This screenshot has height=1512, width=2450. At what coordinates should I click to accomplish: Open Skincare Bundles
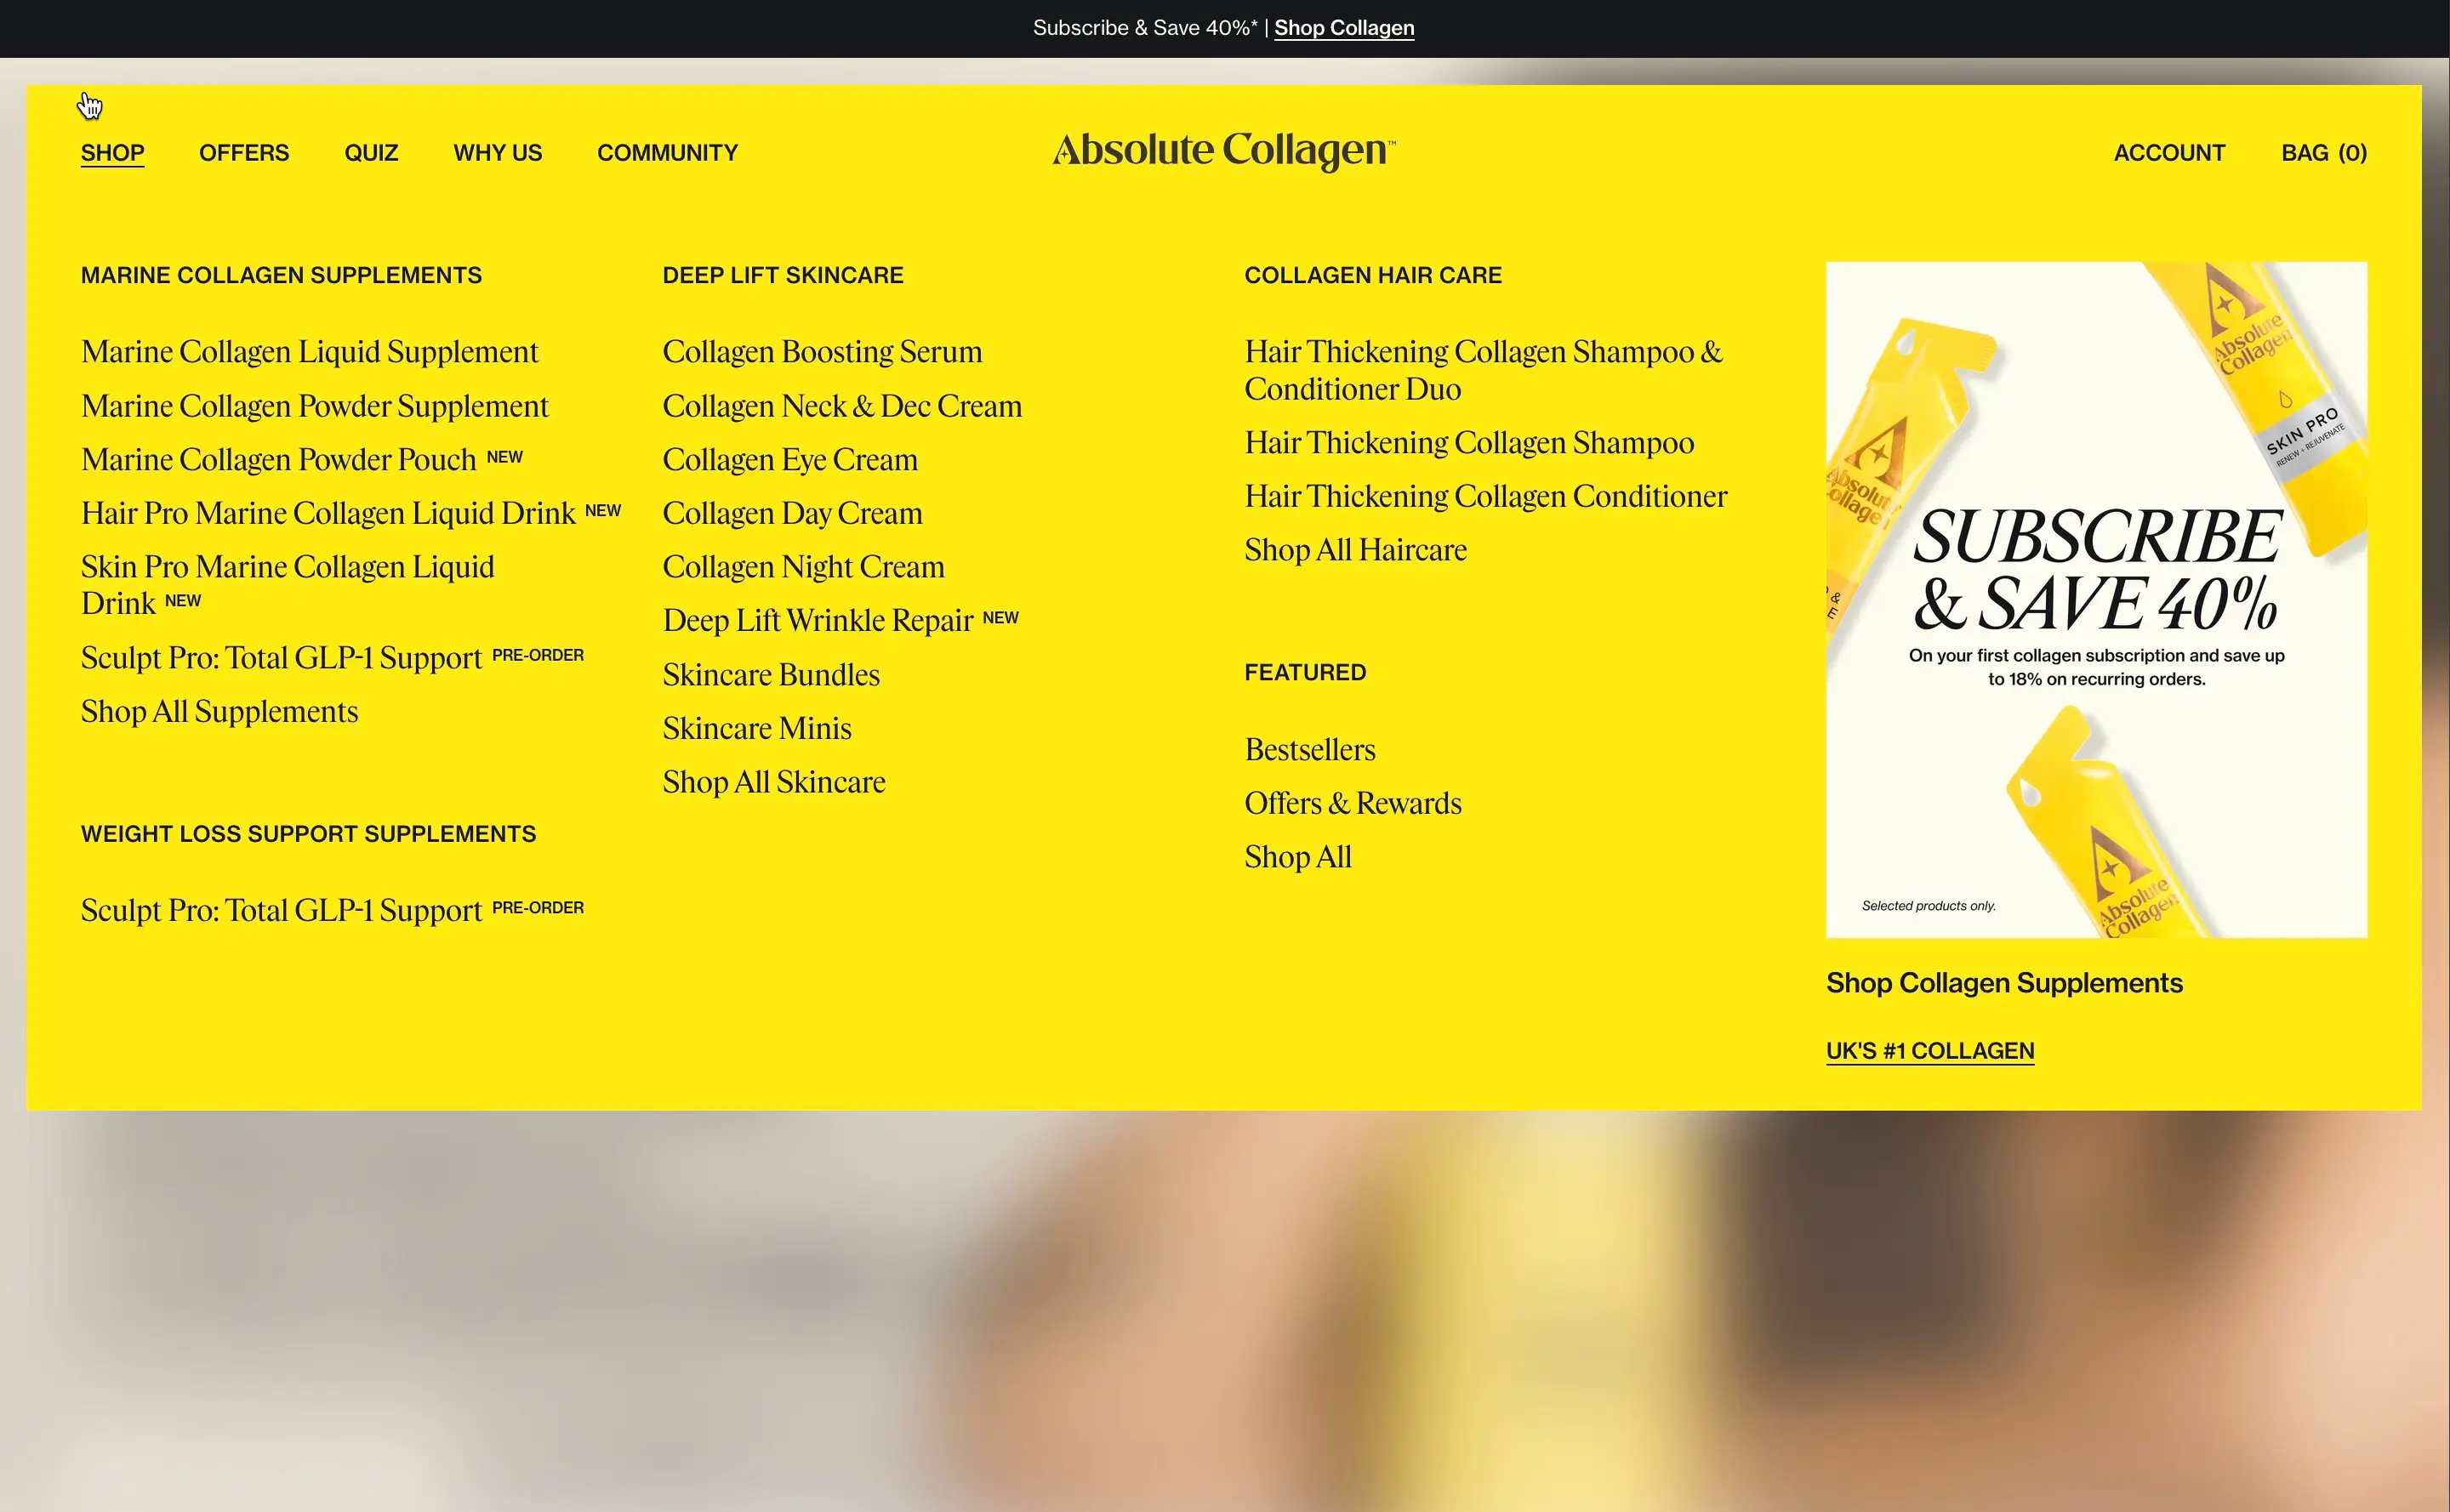[x=772, y=675]
